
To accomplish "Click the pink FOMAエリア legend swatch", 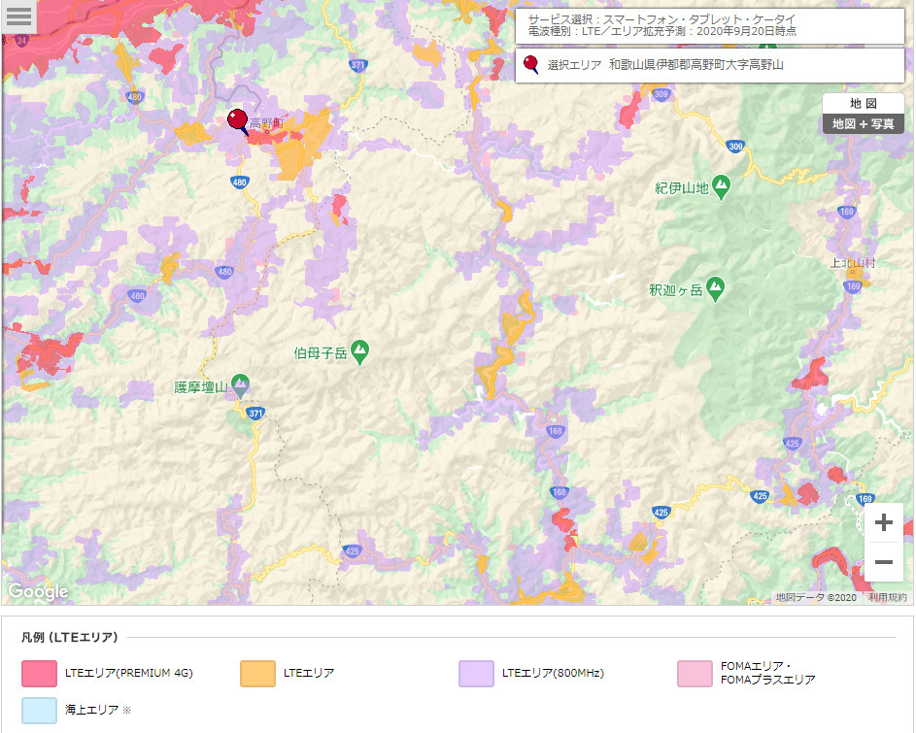I will pos(695,673).
